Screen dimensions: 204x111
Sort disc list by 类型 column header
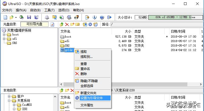coord(149,31)
